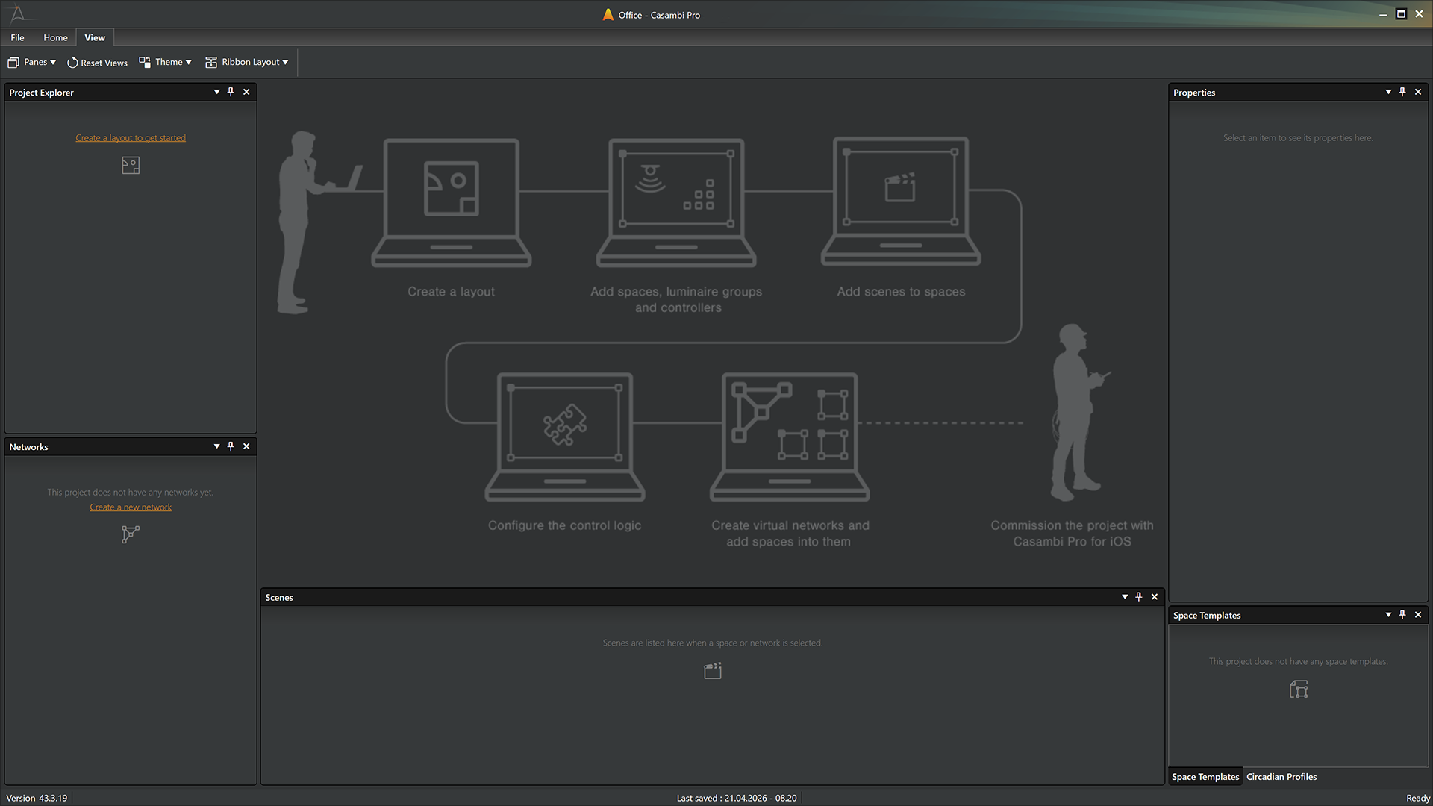The width and height of the screenshot is (1433, 806).
Task: Select the Space Templates bottom tab
Action: click(x=1205, y=777)
